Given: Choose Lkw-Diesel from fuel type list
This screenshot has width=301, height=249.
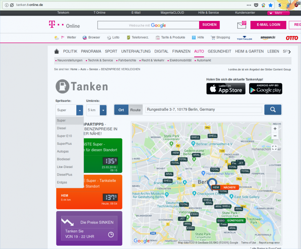Looking at the screenshot, I should click(x=69, y=167).
